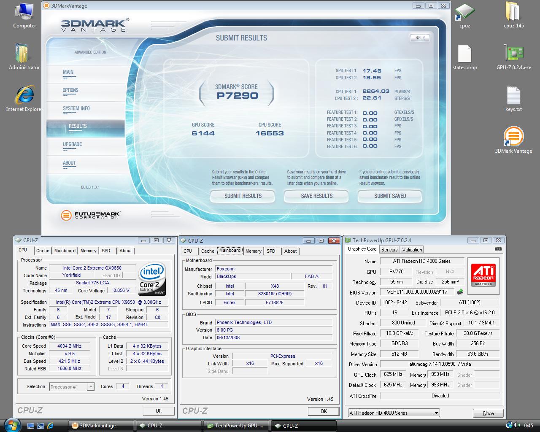The width and height of the screenshot is (540, 432).
Task: Select the 3DMark Vantage desktop shortcut
Action: click(x=513, y=140)
